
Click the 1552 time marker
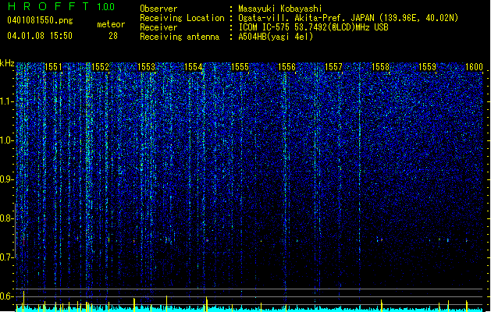(x=100, y=67)
